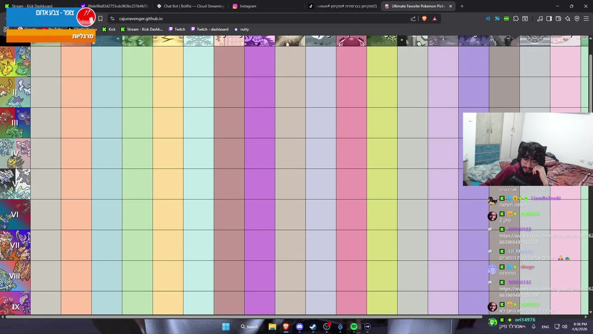Open the Twitch bookmark
The width and height of the screenshot is (593, 334).
[x=177, y=29]
